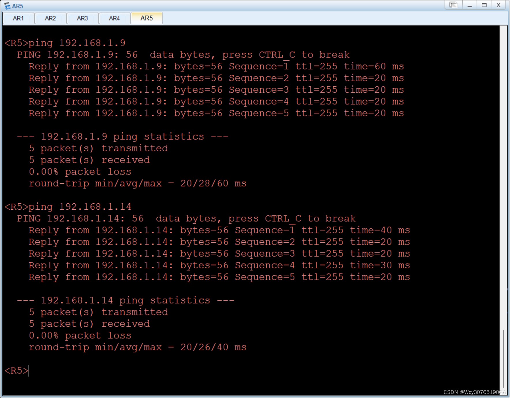Maximize the AR5 window
The image size is (510, 398).
click(x=484, y=5)
